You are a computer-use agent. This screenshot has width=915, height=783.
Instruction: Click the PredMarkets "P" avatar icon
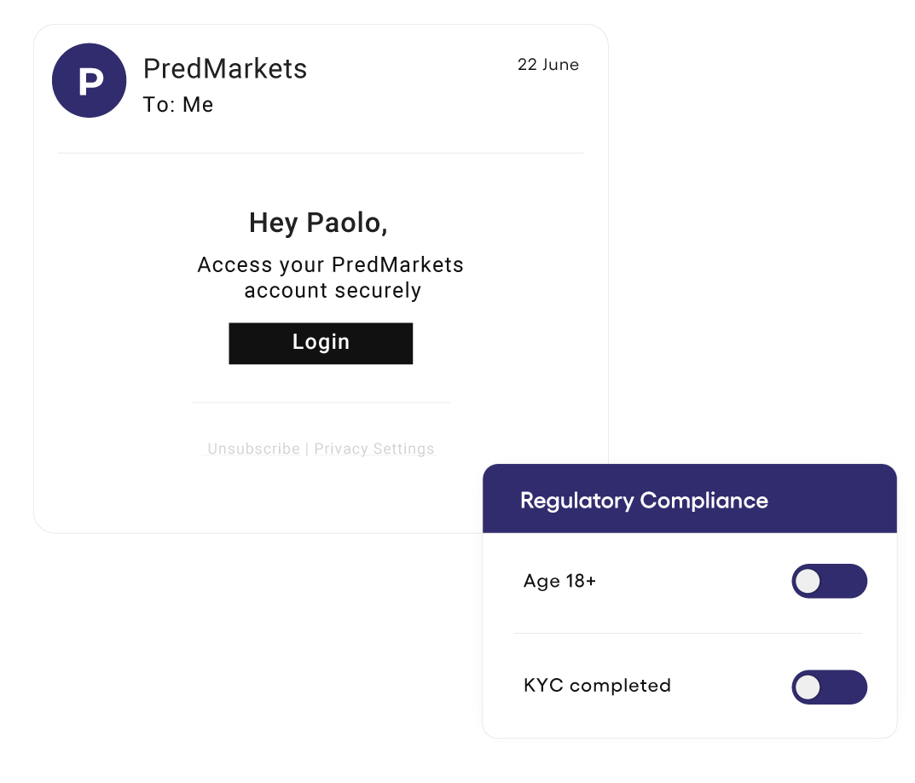[x=90, y=81]
